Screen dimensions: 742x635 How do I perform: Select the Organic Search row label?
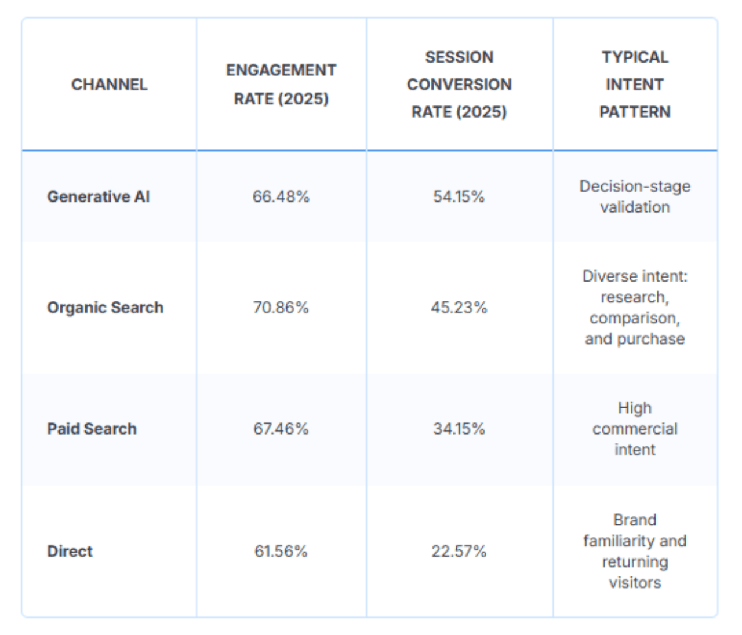coord(106,308)
